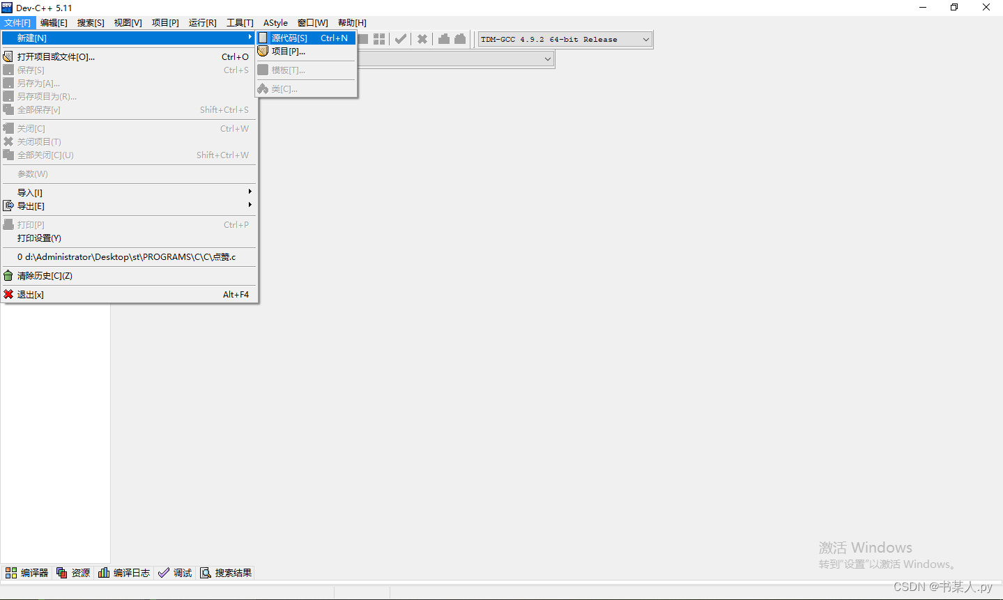Viewport: 1003px width, 600px height.
Task: Click 全部关闭[C](U) in the File menu
Action: [129, 155]
